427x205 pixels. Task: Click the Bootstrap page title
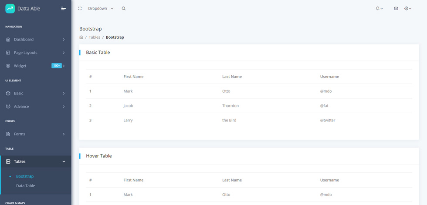91,29
